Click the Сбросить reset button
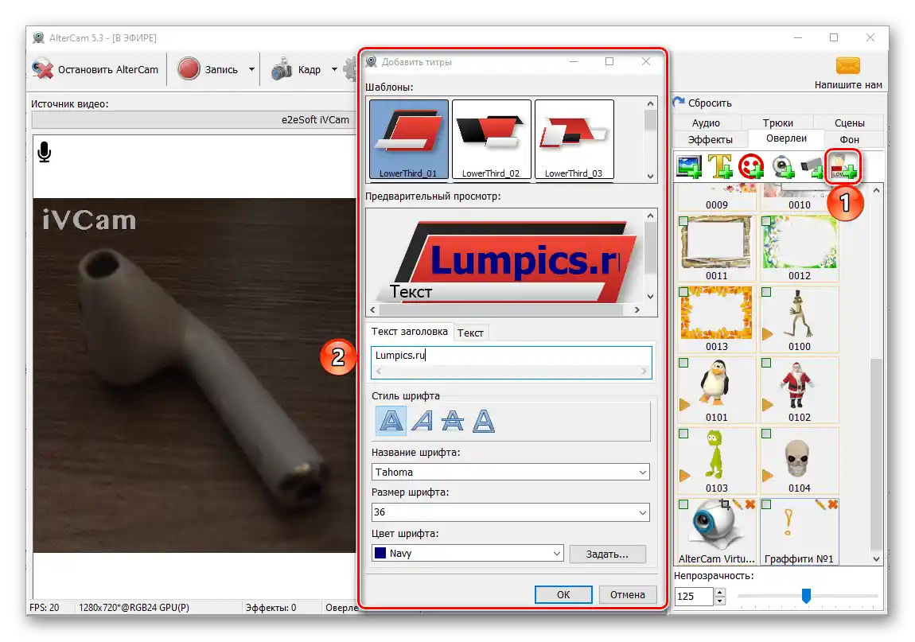This screenshot has width=915, height=642. (702, 103)
